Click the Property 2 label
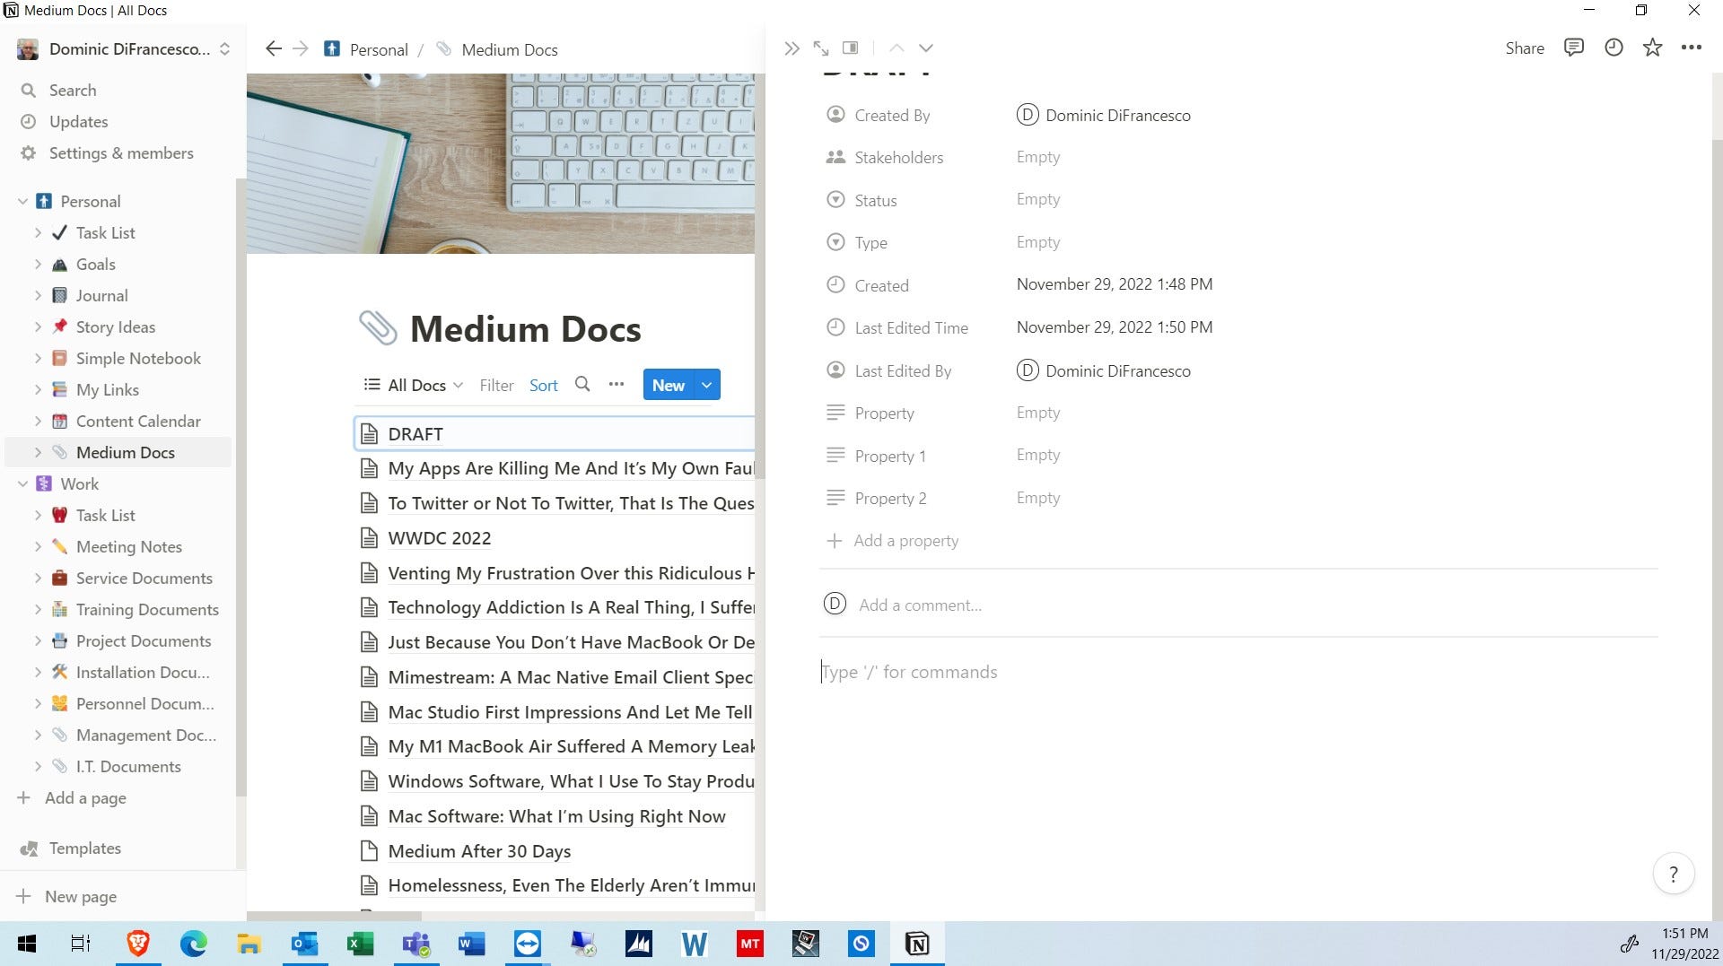Viewport: 1723px width, 966px height. pos(890,499)
